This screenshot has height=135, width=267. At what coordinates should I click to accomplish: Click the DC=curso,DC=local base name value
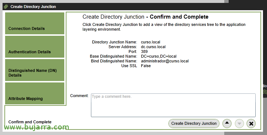(x=159, y=56)
